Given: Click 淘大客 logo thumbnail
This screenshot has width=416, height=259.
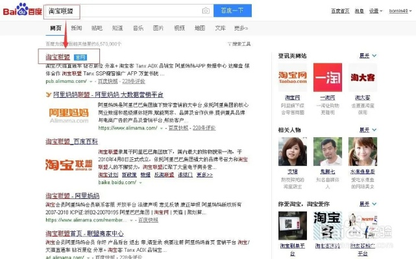Looking at the screenshot, I should (x=363, y=77).
